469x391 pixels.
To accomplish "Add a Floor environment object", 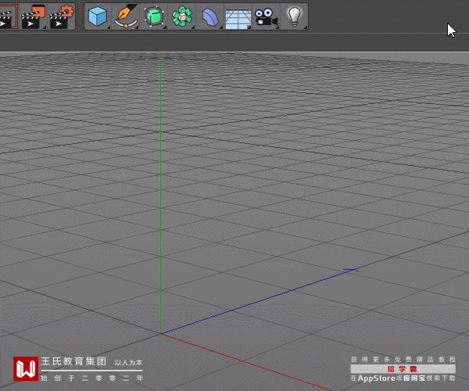I will (x=238, y=19).
